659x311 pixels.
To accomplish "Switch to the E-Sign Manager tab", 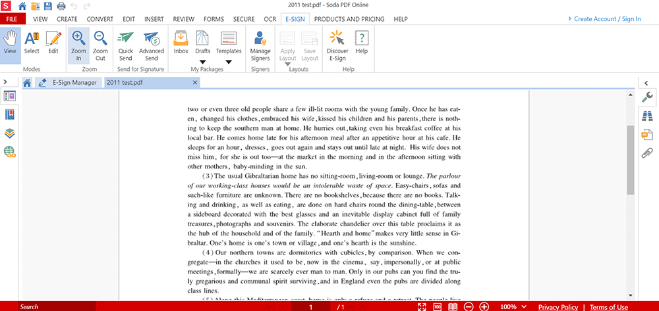I will [x=74, y=83].
